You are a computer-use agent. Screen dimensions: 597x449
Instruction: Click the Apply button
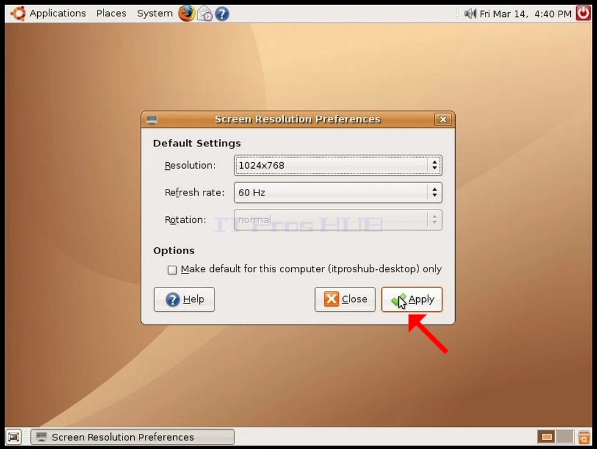[412, 300]
